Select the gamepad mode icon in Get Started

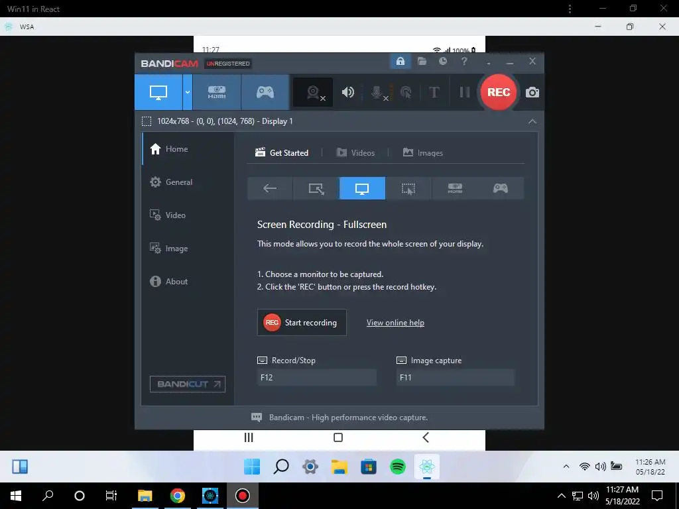501,188
